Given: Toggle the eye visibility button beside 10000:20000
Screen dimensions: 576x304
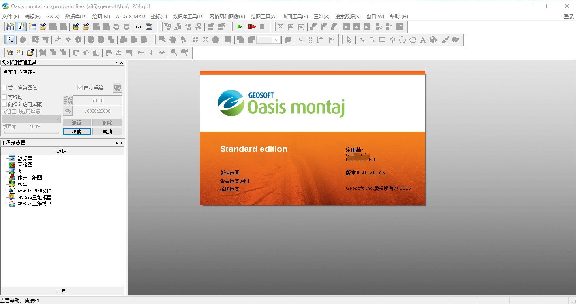Looking at the screenshot, I should pyautogui.click(x=68, y=111).
